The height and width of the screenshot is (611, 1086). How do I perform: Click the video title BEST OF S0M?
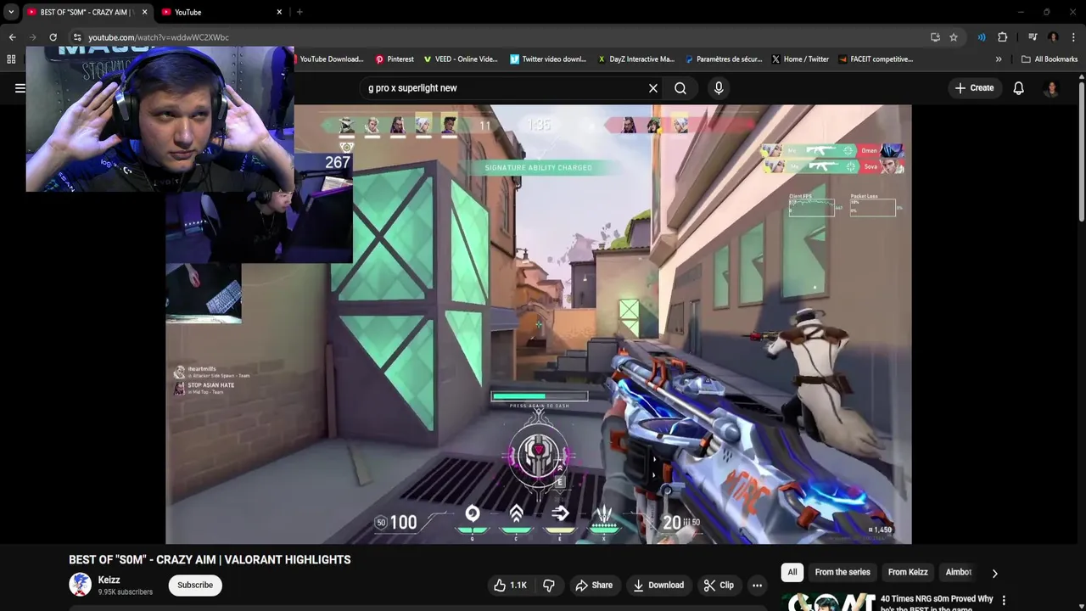pyautogui.click(x=210, y=560)
